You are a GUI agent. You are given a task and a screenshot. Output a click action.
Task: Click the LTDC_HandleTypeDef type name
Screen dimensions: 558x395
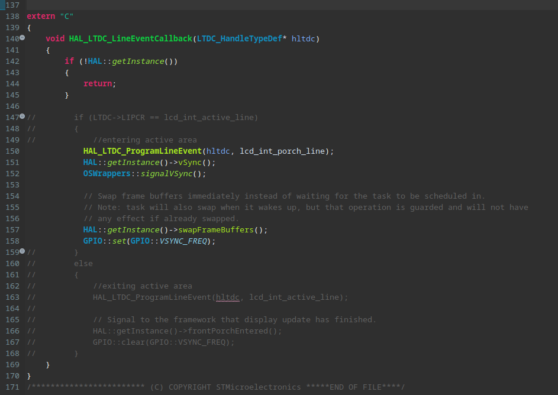pyautogui.click(x=240, y=39)
